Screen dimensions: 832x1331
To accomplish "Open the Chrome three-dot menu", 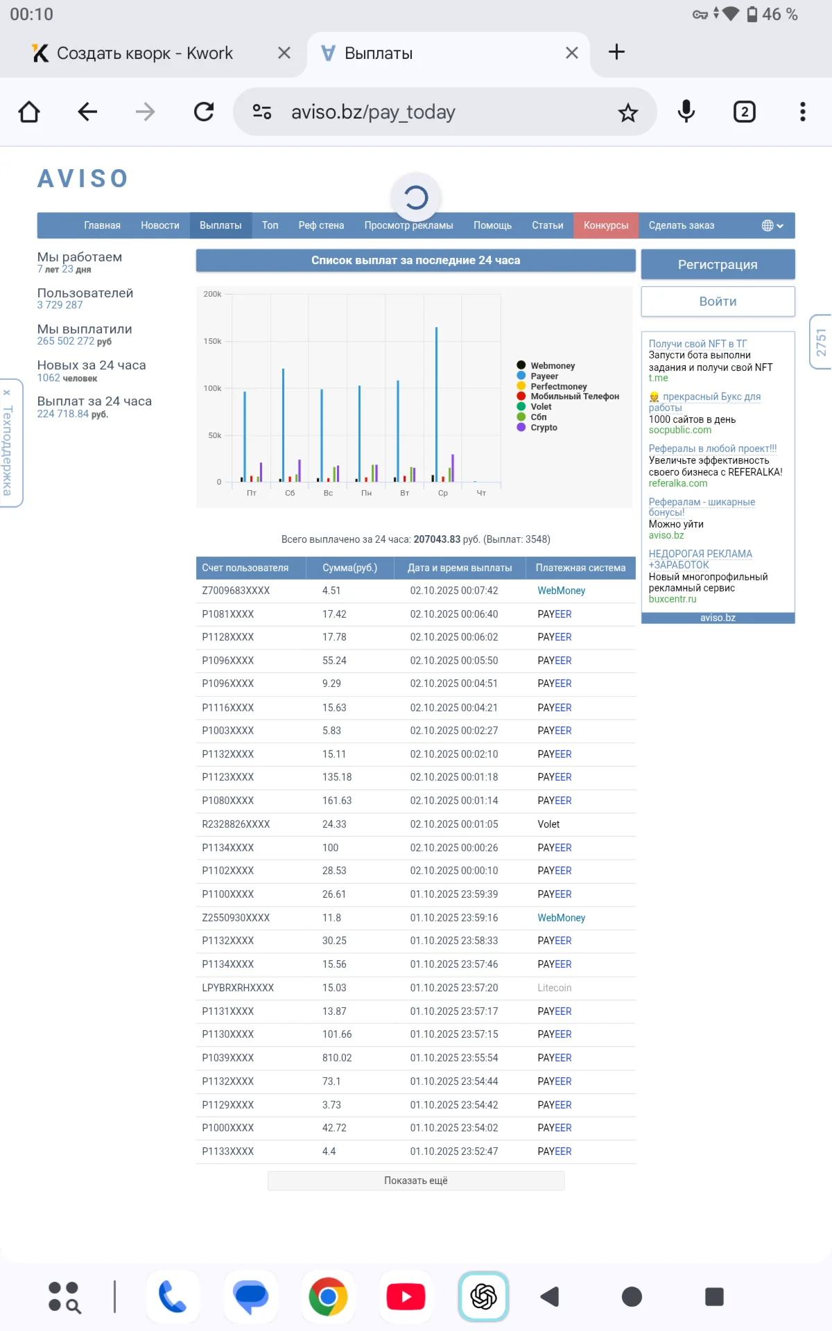I will tap(802, 112).
